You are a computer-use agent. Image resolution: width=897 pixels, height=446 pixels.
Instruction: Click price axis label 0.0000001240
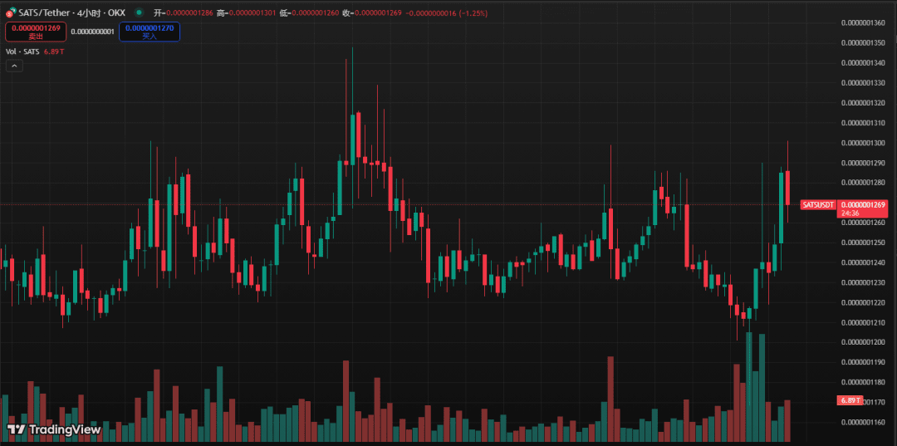863,262
